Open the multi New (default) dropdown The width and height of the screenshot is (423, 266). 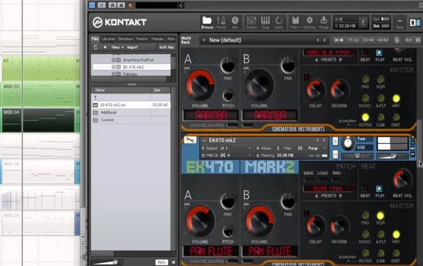pos(204,40)
